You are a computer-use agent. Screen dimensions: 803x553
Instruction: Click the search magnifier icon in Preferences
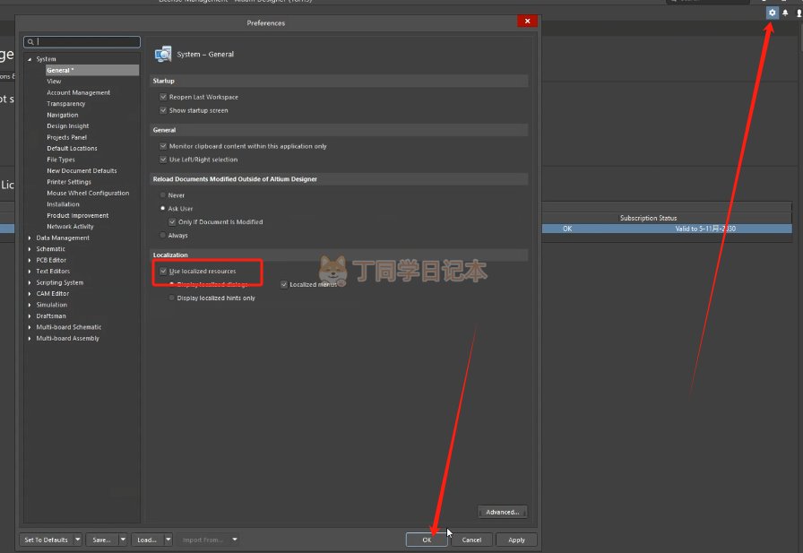[x=30, y=42]
